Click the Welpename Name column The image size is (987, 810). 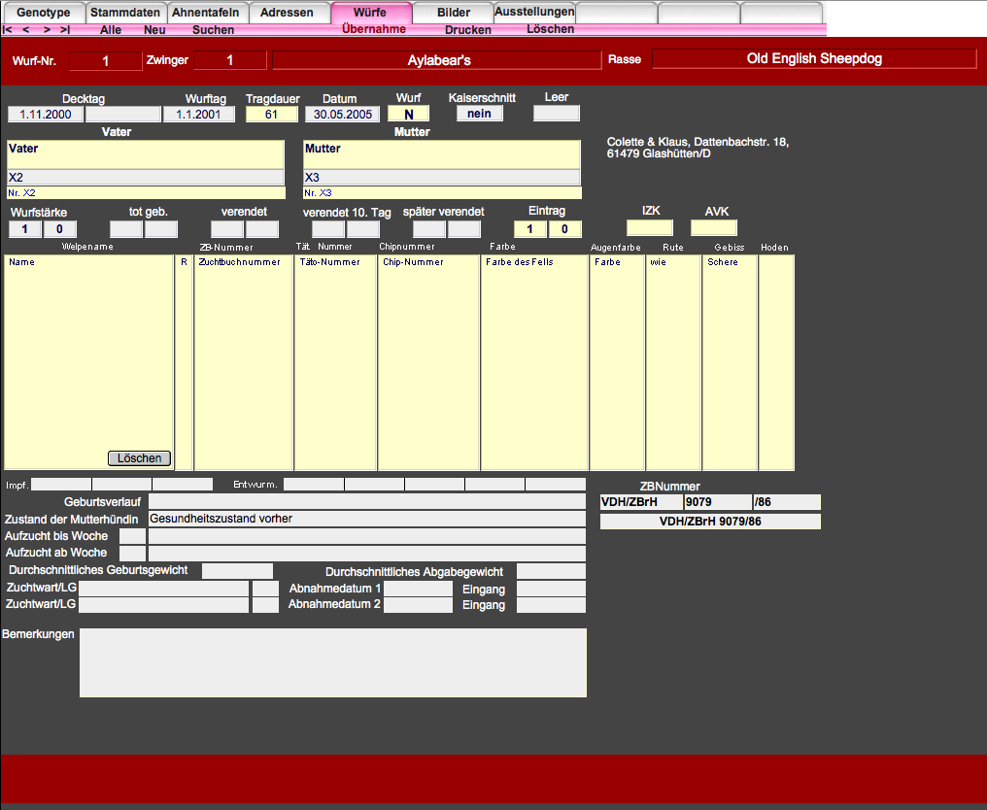pos(88,362)
